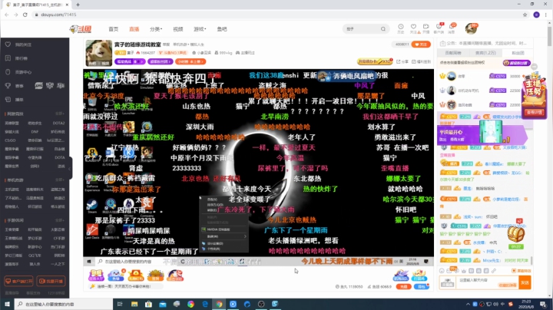Click the fan team gift icon near recharge

point(419,275)
